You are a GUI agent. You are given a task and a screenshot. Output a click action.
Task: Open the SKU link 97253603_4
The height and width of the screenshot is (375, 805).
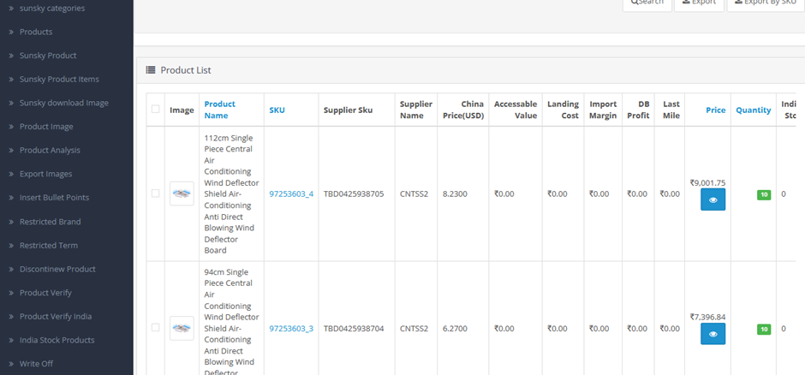tap(291, 194)
